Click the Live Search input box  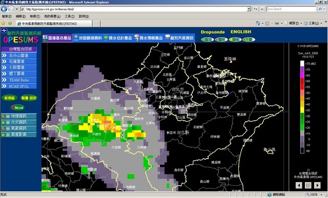tap(291, 9)
